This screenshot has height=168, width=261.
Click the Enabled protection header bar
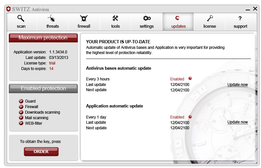[43, 89]
